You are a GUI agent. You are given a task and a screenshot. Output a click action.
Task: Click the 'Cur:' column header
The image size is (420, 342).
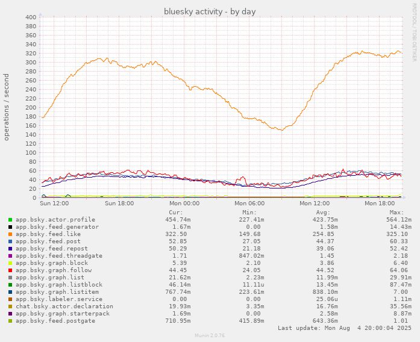(176, 213)
